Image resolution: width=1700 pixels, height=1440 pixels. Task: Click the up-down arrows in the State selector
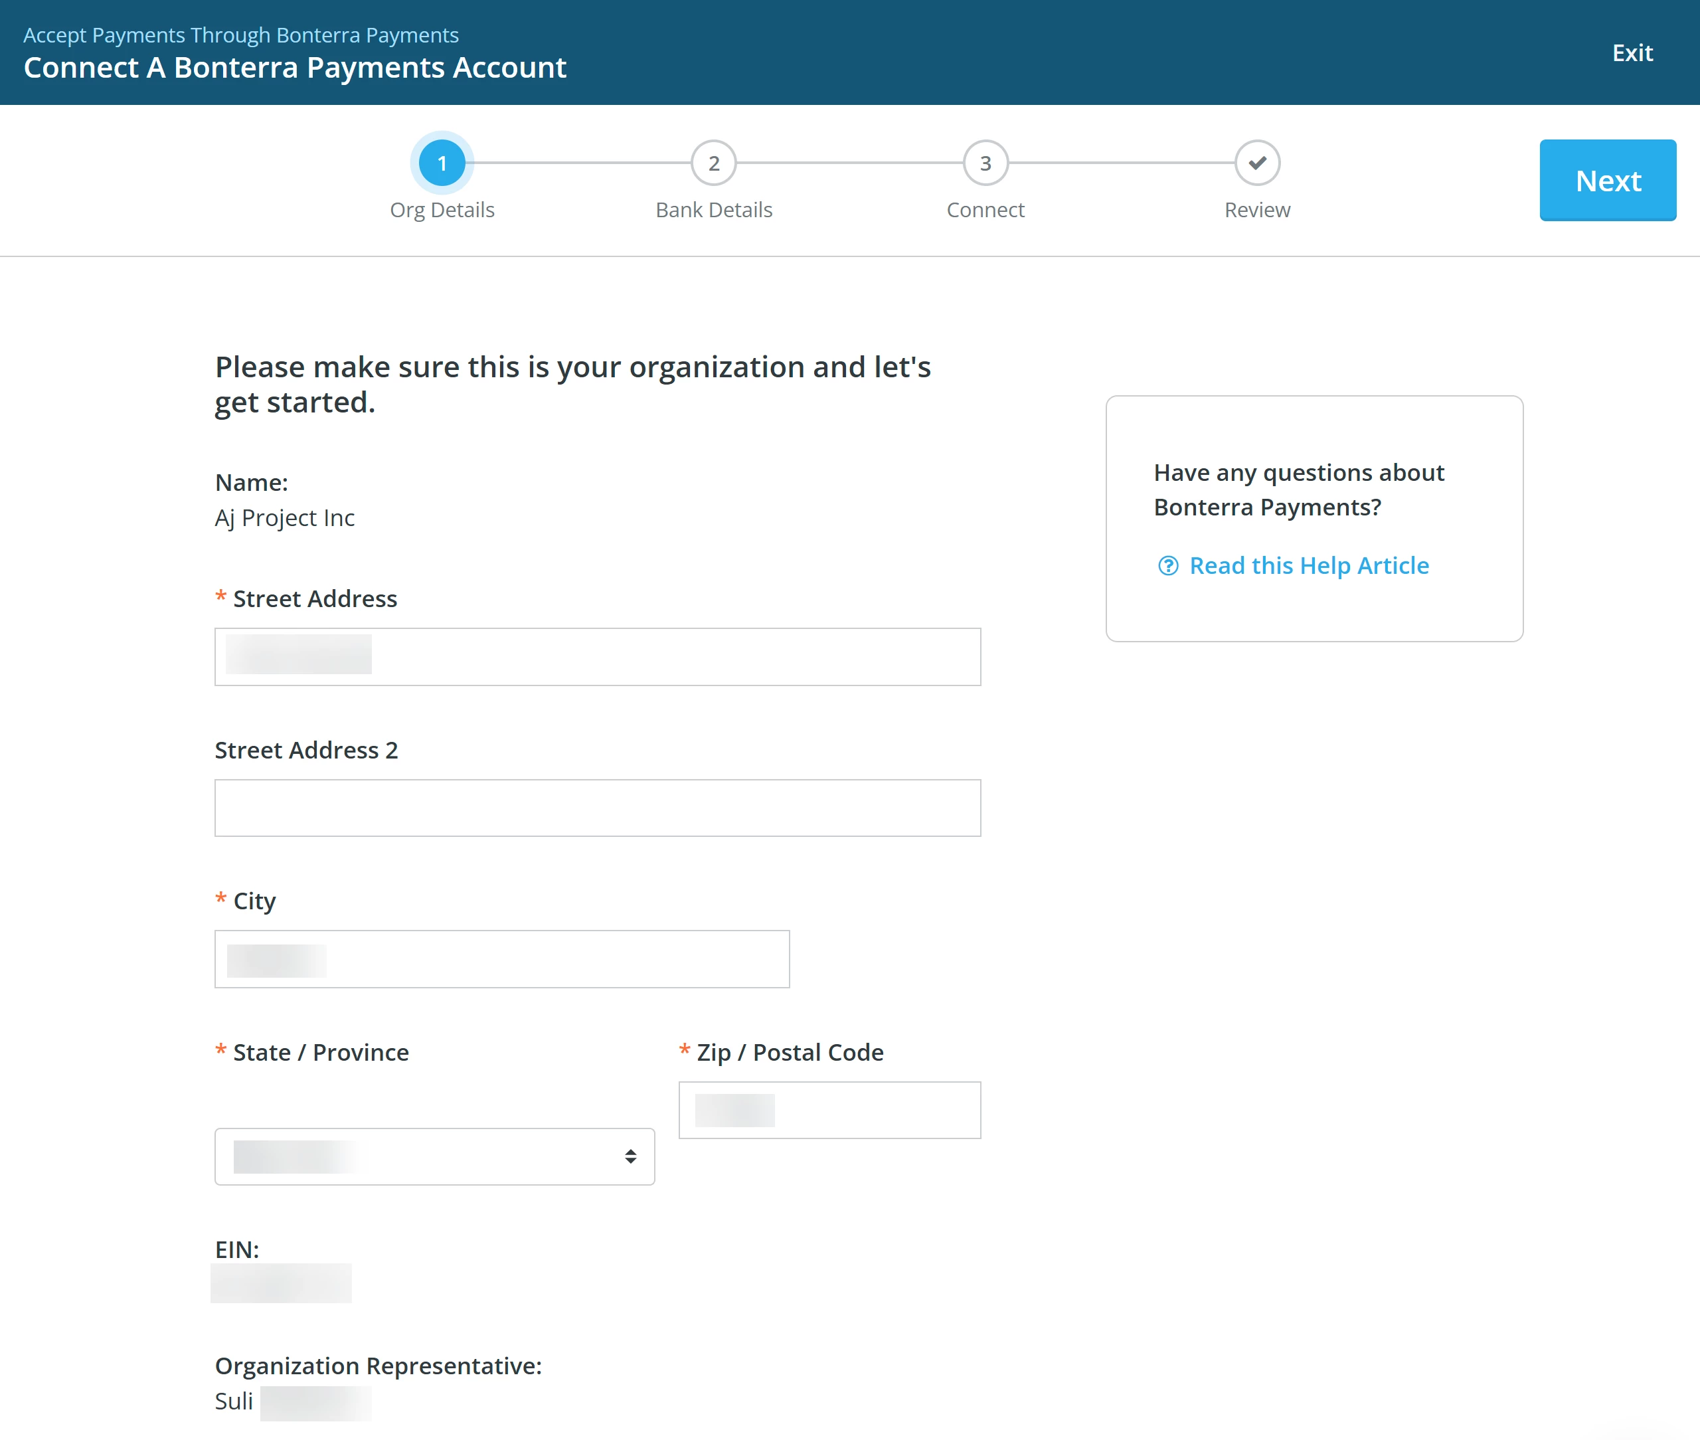(x=630, y=1156)
